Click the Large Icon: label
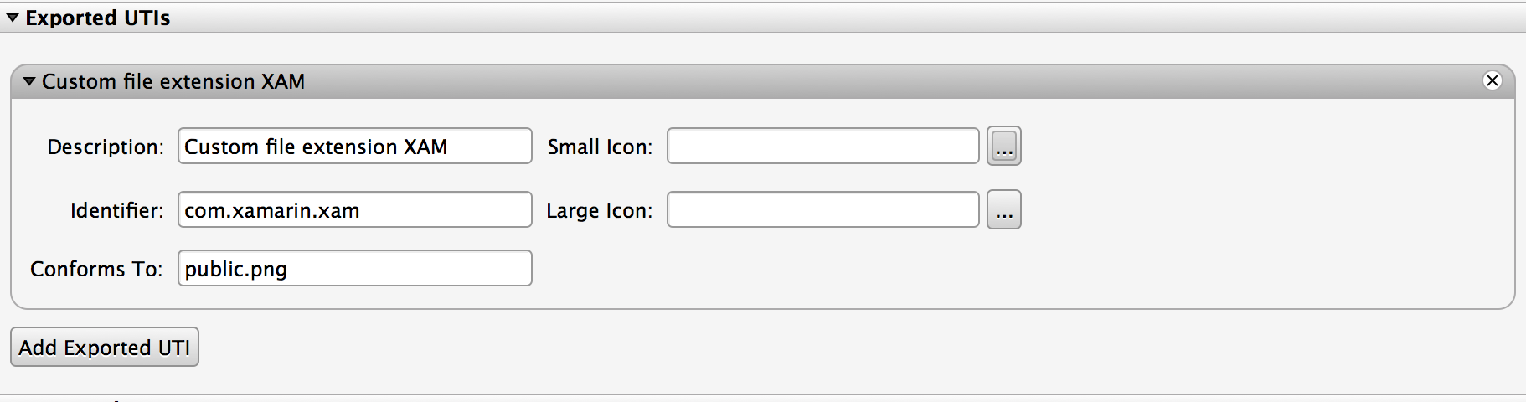1526x402 pixels. [600, 210]
